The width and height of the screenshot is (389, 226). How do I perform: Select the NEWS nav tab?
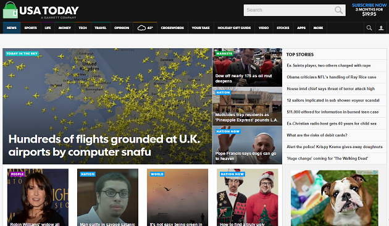12,28
